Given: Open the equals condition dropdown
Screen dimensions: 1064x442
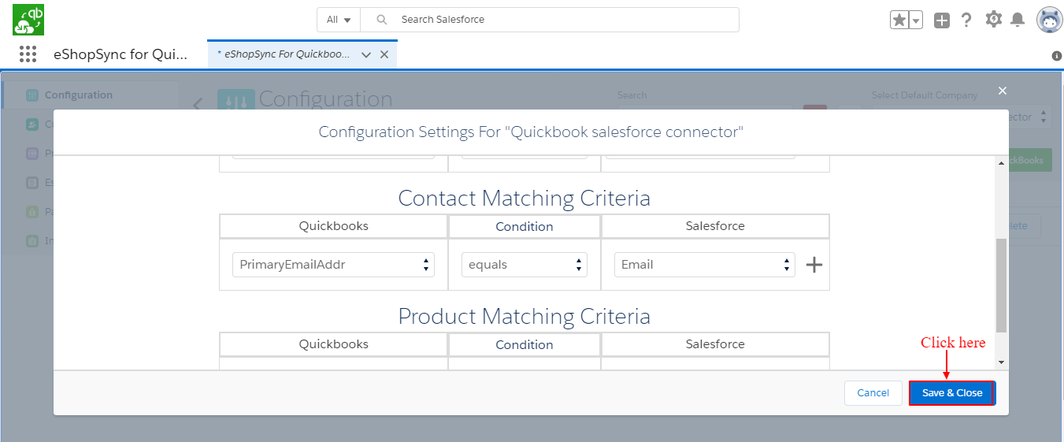Looking at the screenshot, I should (x=524, y=265).
